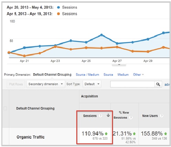Open the advanced filter link

pyautogui.click(x=167, y=84)
